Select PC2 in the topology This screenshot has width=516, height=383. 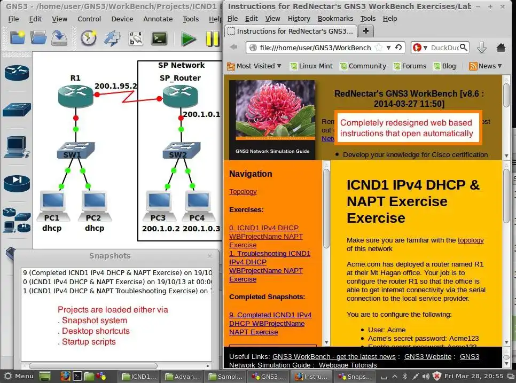click(95, 205)
